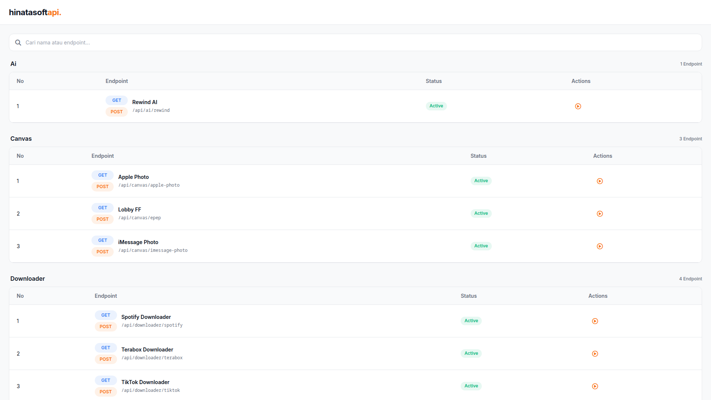This screenshot has height=400, width=711.
Task: Pick the POST badge for TikTok Downloader
Action: pyautogui.click(x=106, y=392)
